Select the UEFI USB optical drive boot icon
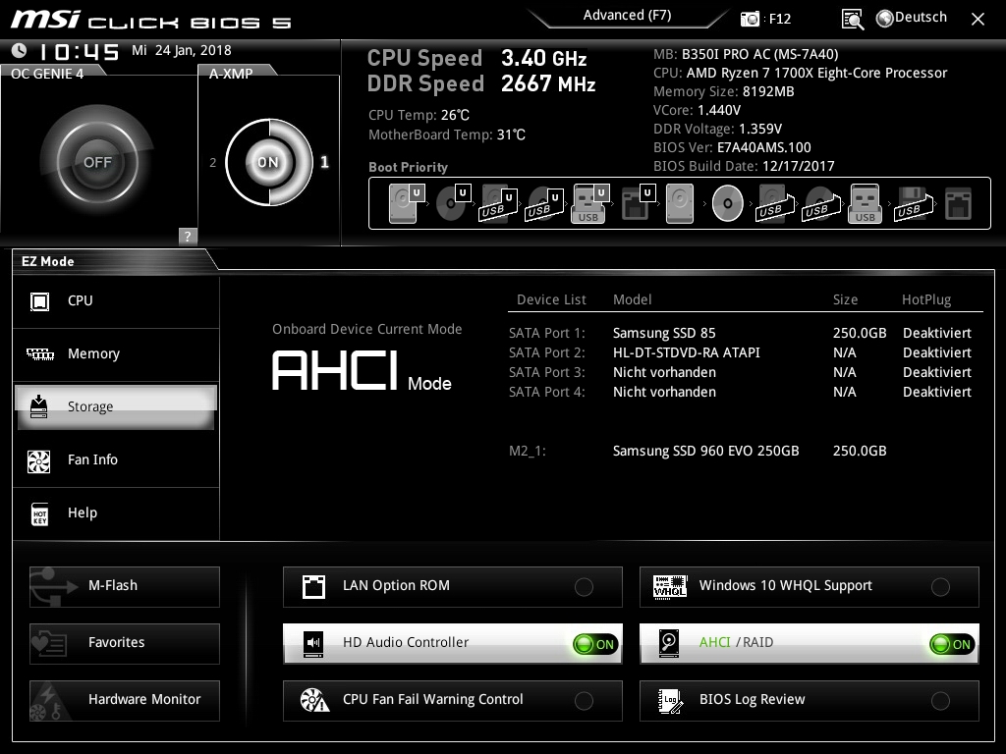1006x754 pixels. (x=544, y=203)
